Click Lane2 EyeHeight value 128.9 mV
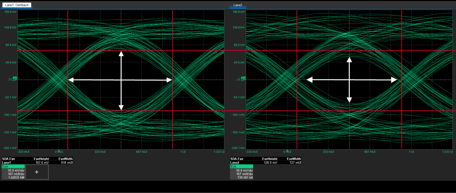 coord(270,163)
